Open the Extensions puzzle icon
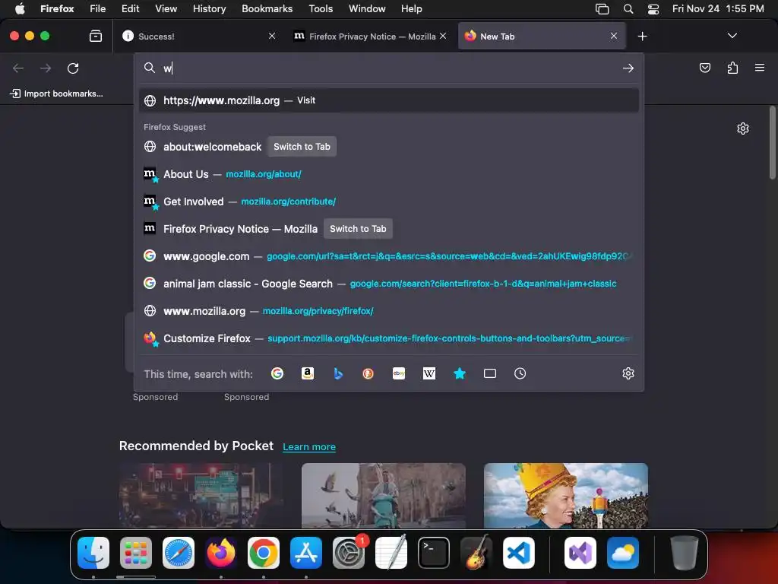This screenshot has width=778, height=584. pos(732,68)
